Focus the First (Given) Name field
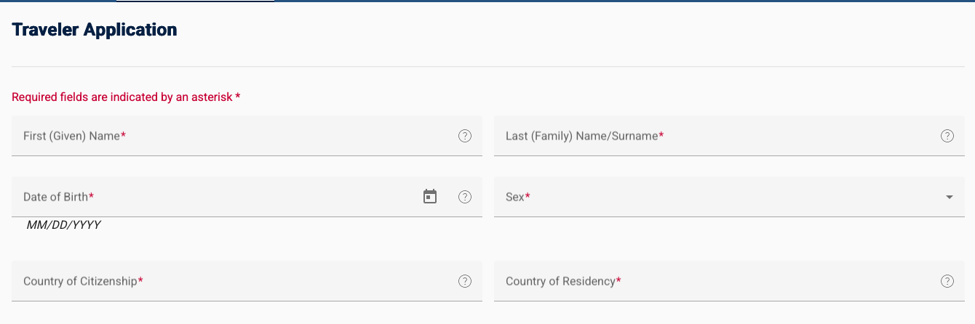This screenshot has height=324, width=975. 233,136
